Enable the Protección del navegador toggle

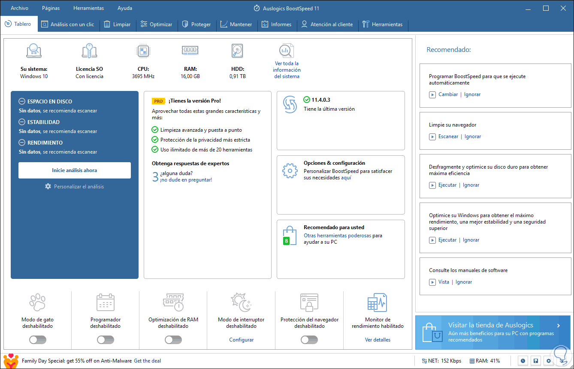point(309,340)
